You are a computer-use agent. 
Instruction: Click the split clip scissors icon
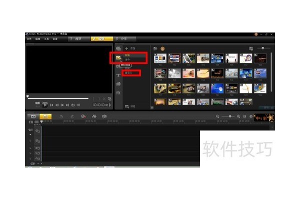(x=104, y=99)
